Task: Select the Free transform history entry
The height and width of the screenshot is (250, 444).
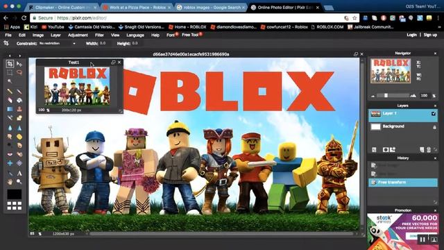Action: [x=402, y=182]
